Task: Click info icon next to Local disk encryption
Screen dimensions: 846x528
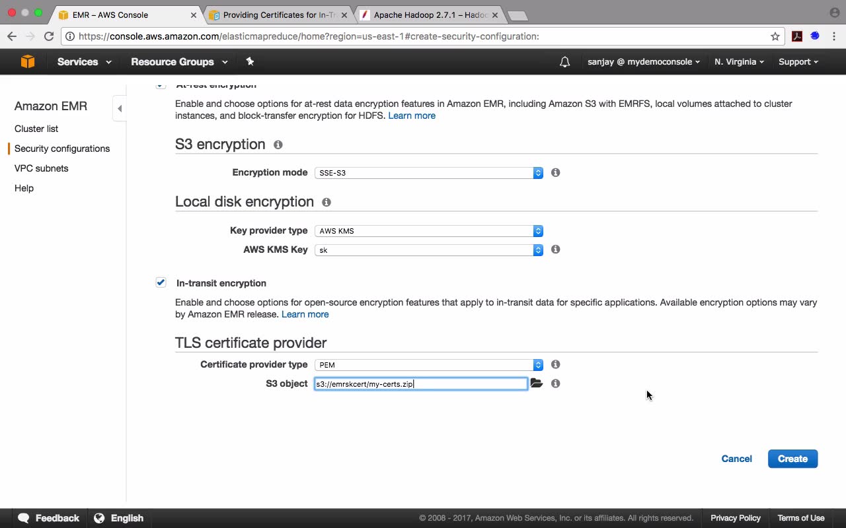Action: pyautogui.click(x=327, y=202)
